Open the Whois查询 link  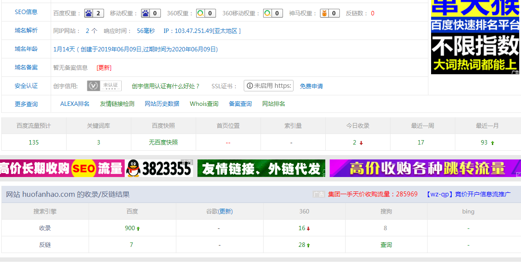(204, 104)
